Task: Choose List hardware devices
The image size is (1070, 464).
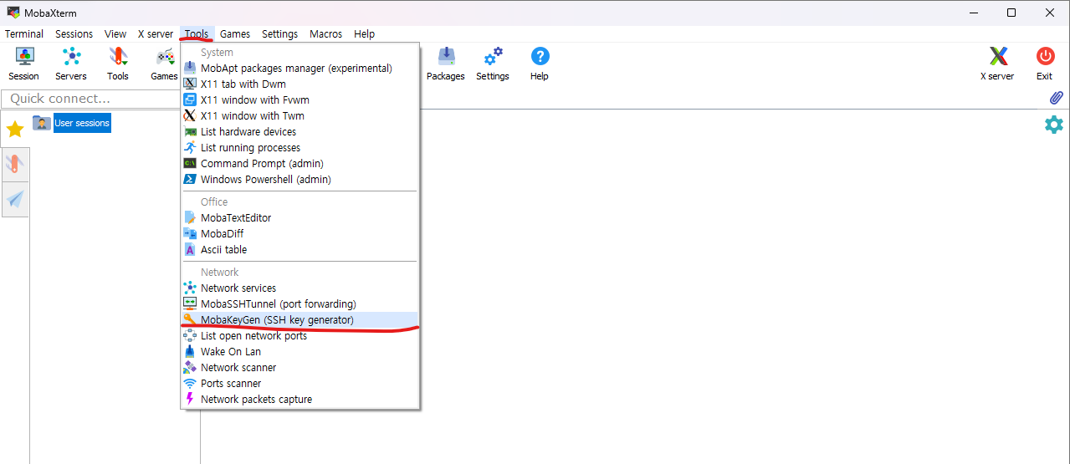Action: pos(299,132)
